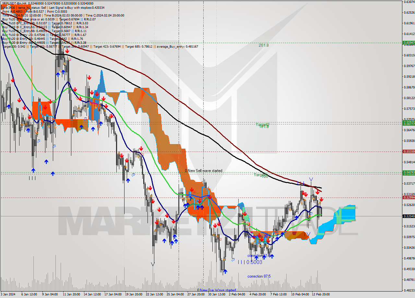Click the 'Target 423: 0.67694' summary line
The height and width of the screenshot is (298, 415).
tap(100, 47)
